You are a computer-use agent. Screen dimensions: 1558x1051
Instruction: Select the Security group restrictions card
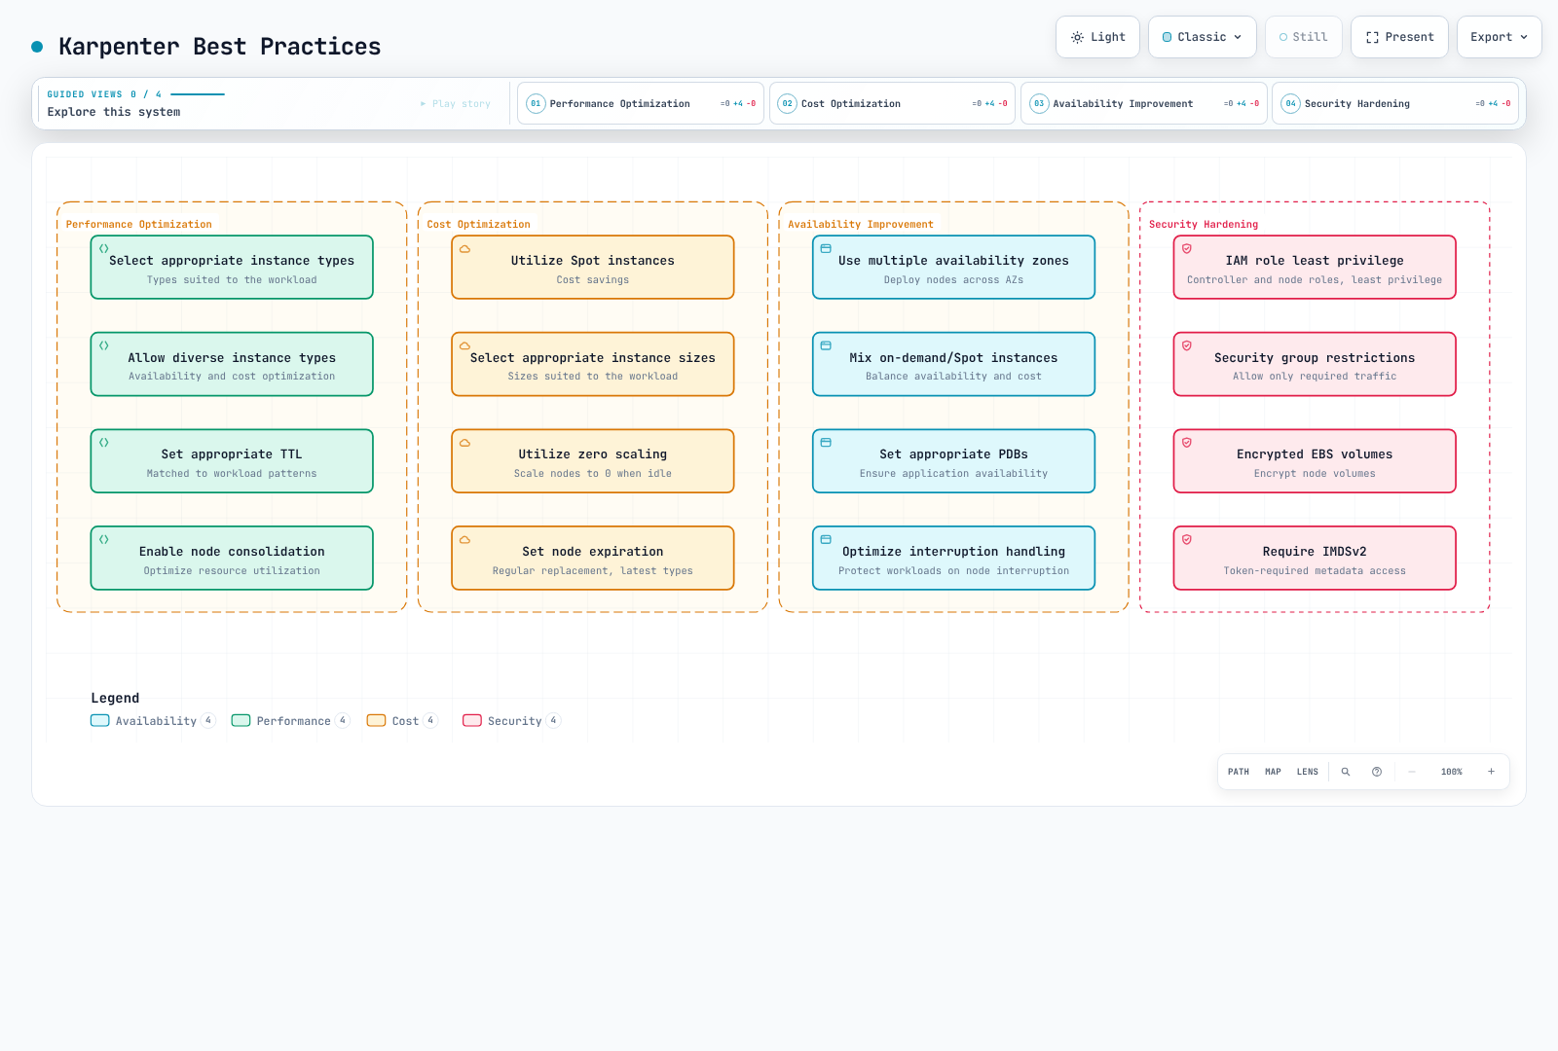1315,364
